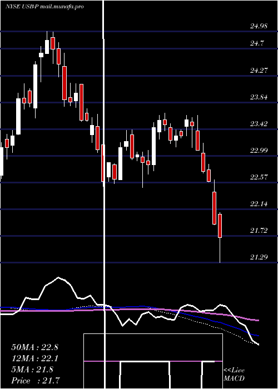Click the tall white vertical crosshair line
Viewport: 278px width, 389px height.
[x=104, y=194]
